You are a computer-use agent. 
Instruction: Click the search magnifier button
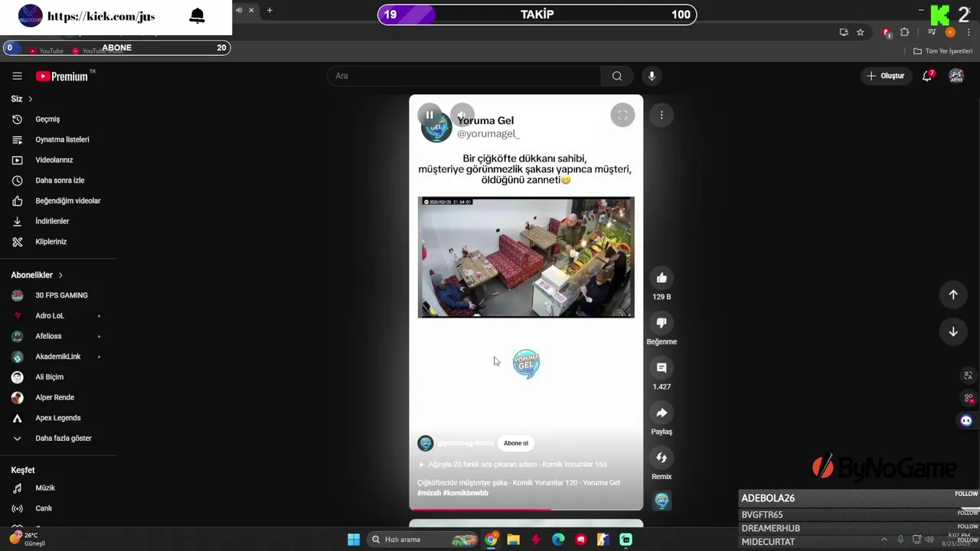click(x=617, y=76)
